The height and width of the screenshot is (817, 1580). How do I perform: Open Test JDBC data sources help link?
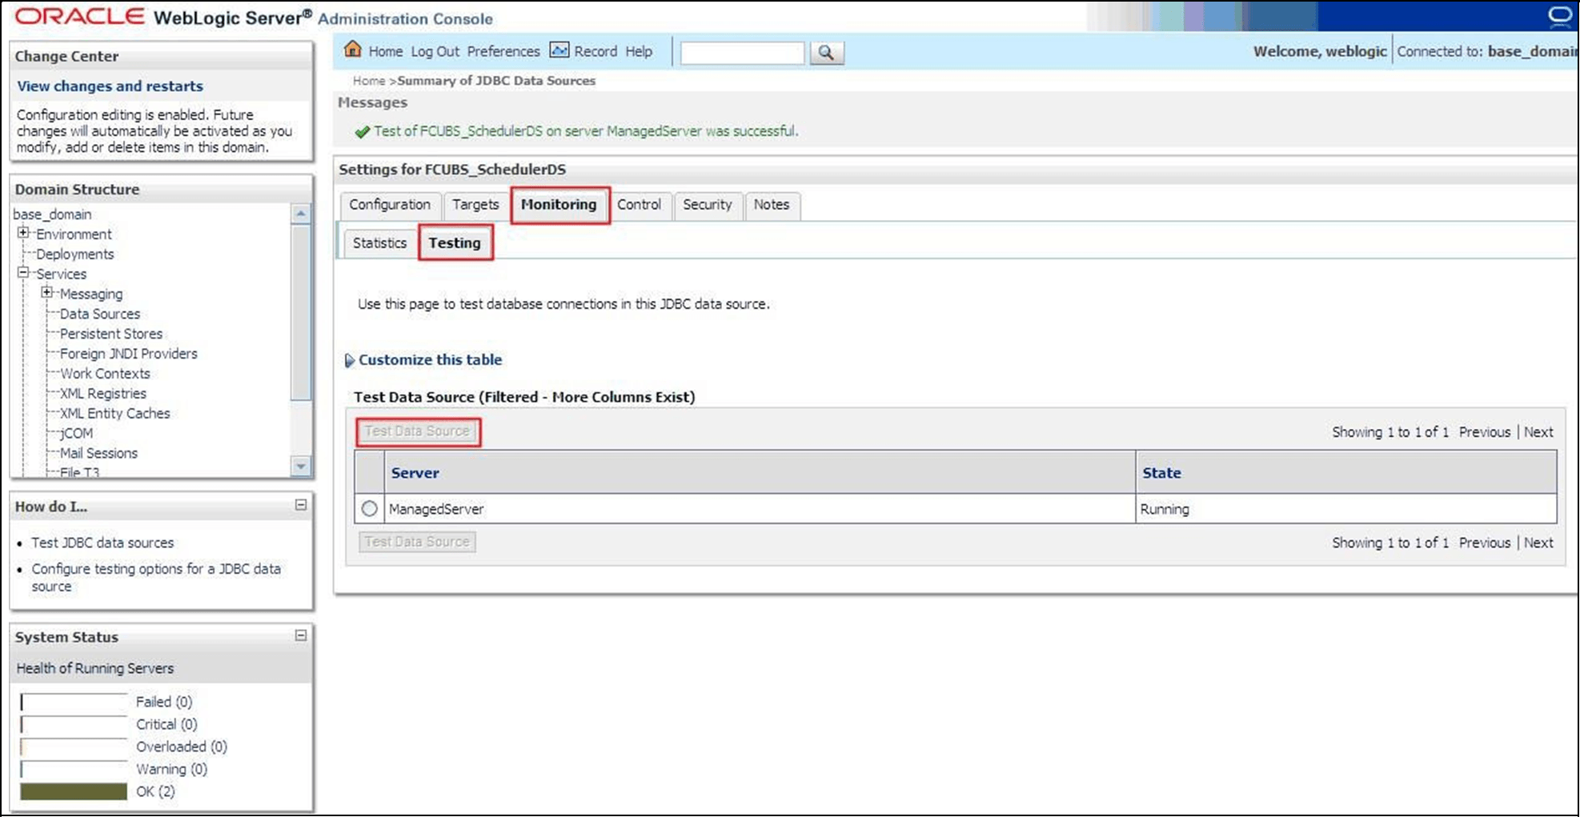[x=102, y=543]
